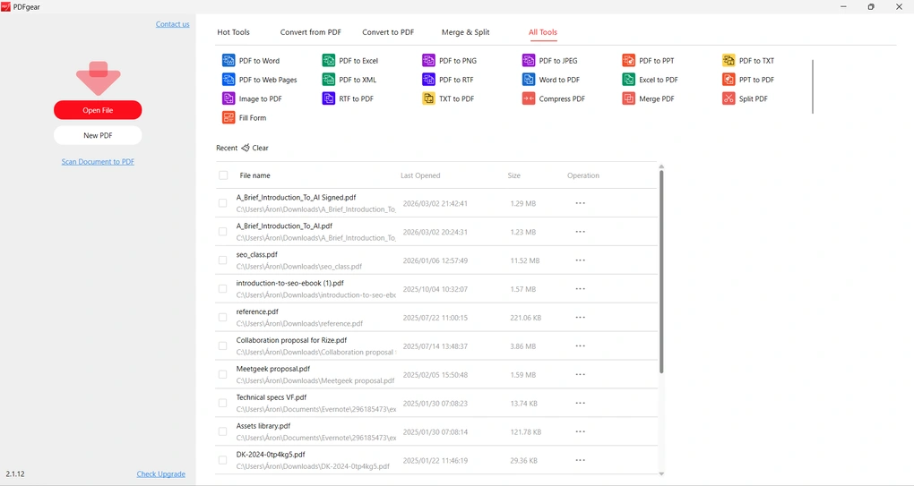The image size is (914, 486).
Task: Select PDF to PNG tool
Action: coord(450,61)
